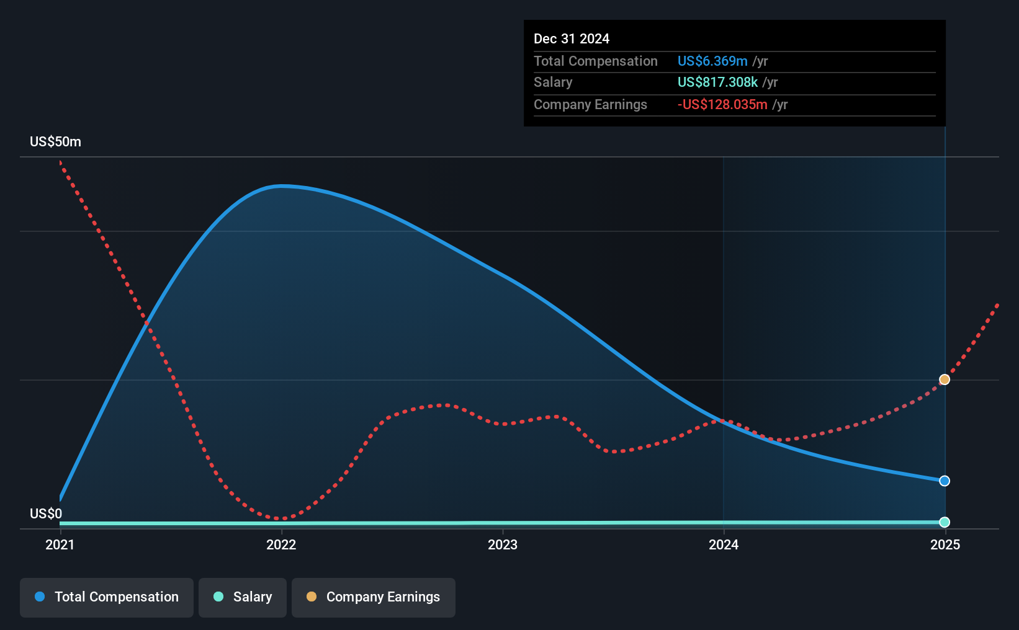Click the 2024 x-axis label
Viewport: 1019px width, 630px height.
tap(724, 544)
